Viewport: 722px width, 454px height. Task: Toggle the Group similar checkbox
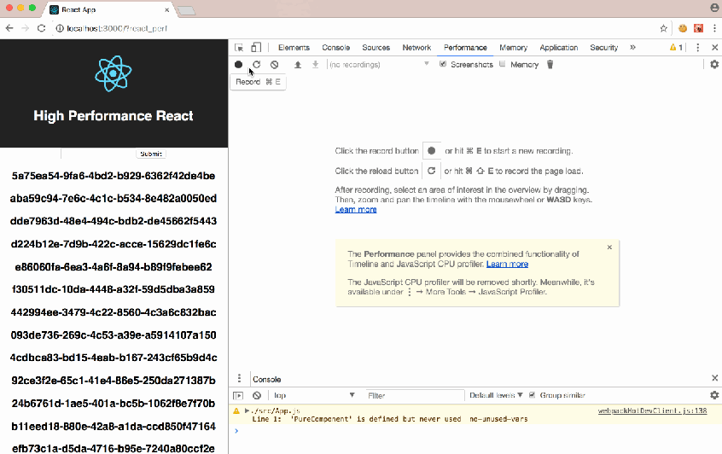pyautogui.click(x=533, y=395)
